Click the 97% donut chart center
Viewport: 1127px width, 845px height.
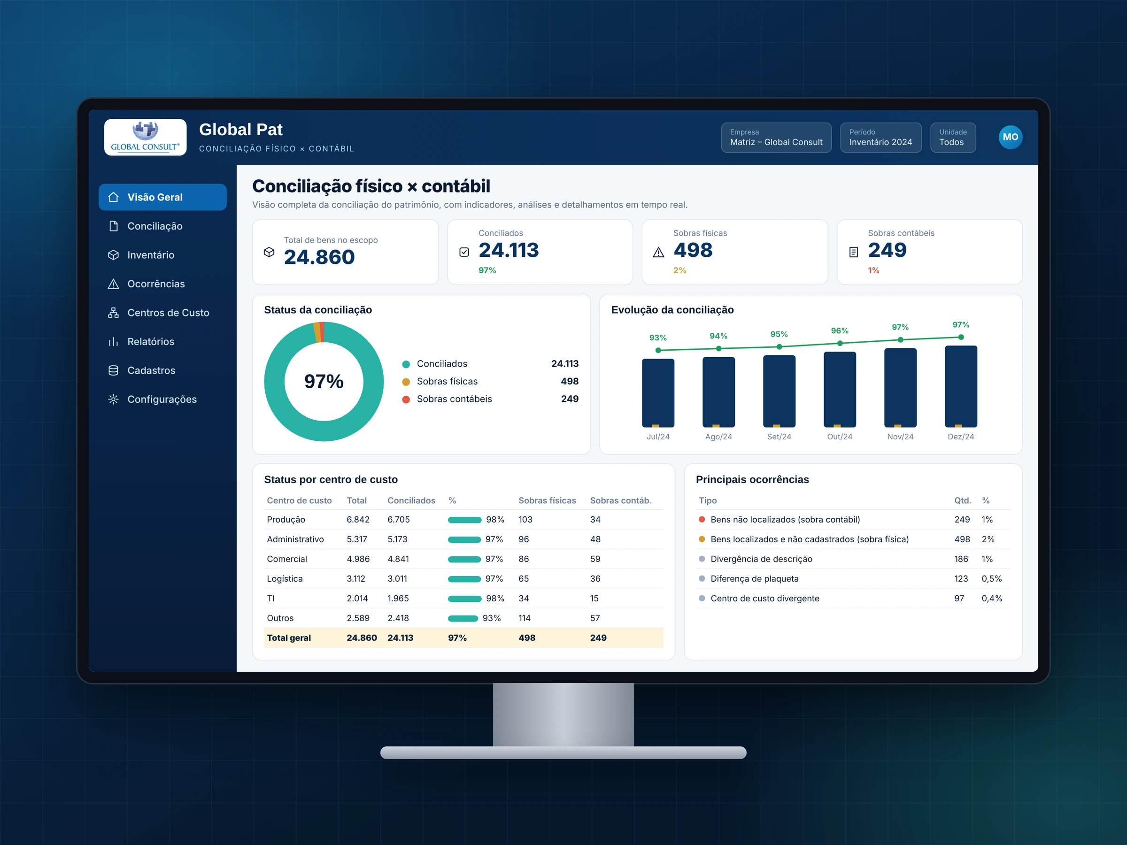324,381
